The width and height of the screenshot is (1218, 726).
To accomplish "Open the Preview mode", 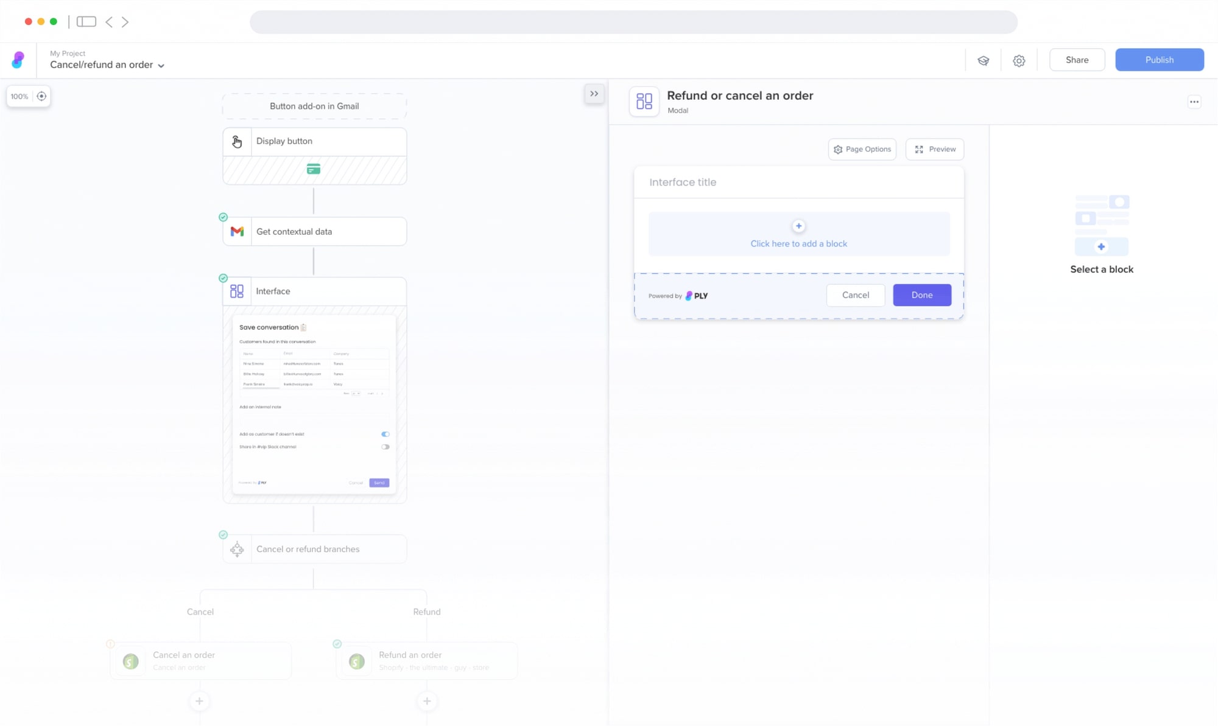I will coord(934,149).
